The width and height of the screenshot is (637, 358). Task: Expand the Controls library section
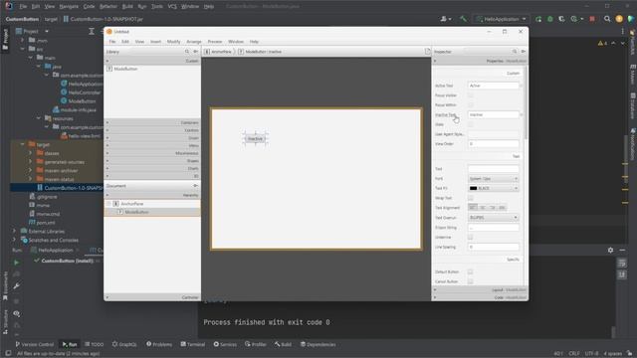152,130
